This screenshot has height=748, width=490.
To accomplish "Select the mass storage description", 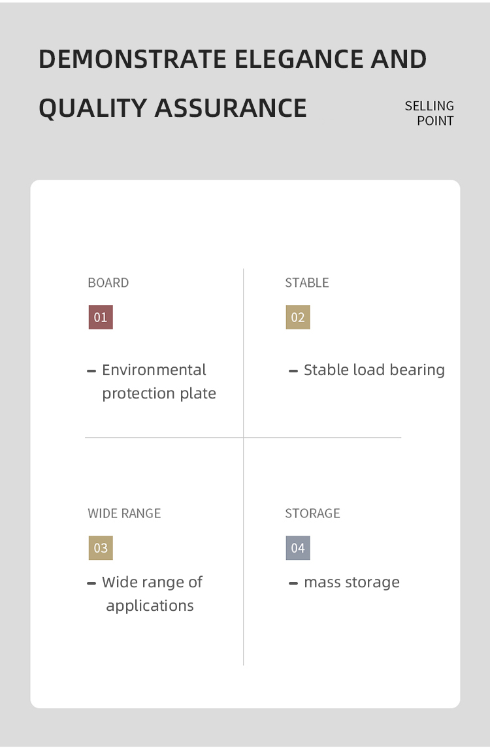I will tap(351, 582).
